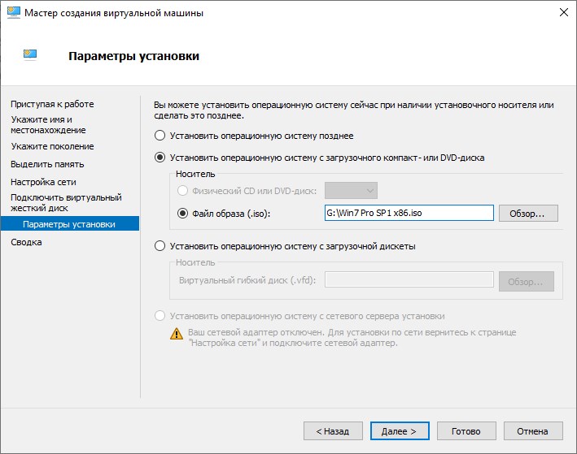The width and height of the screenshot is (577, 454).
Task: Select Установить операционную систему позднее option
Action: pyautogui.click(x=160, y=136)
